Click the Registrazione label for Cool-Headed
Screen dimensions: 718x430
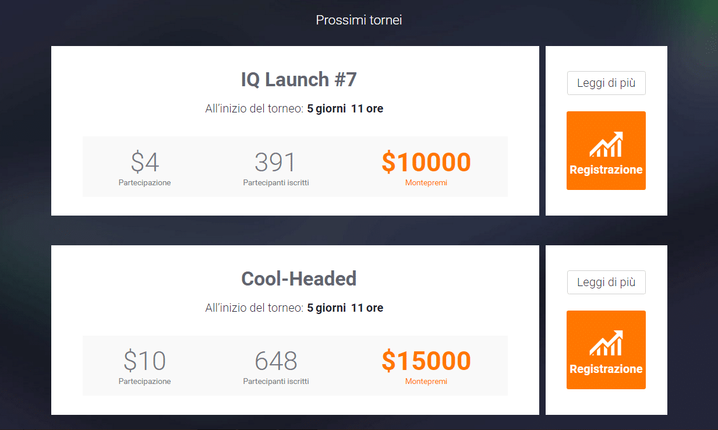[x=606, y=369]
